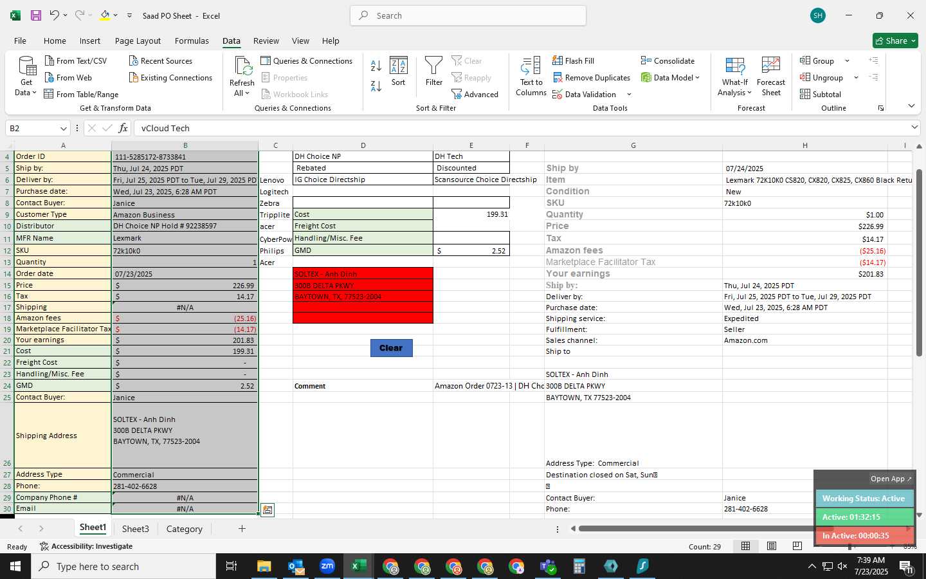This screenshot has width=926, height=579.
Task: Sort A to Z ascending
Action: coord(376,66)
